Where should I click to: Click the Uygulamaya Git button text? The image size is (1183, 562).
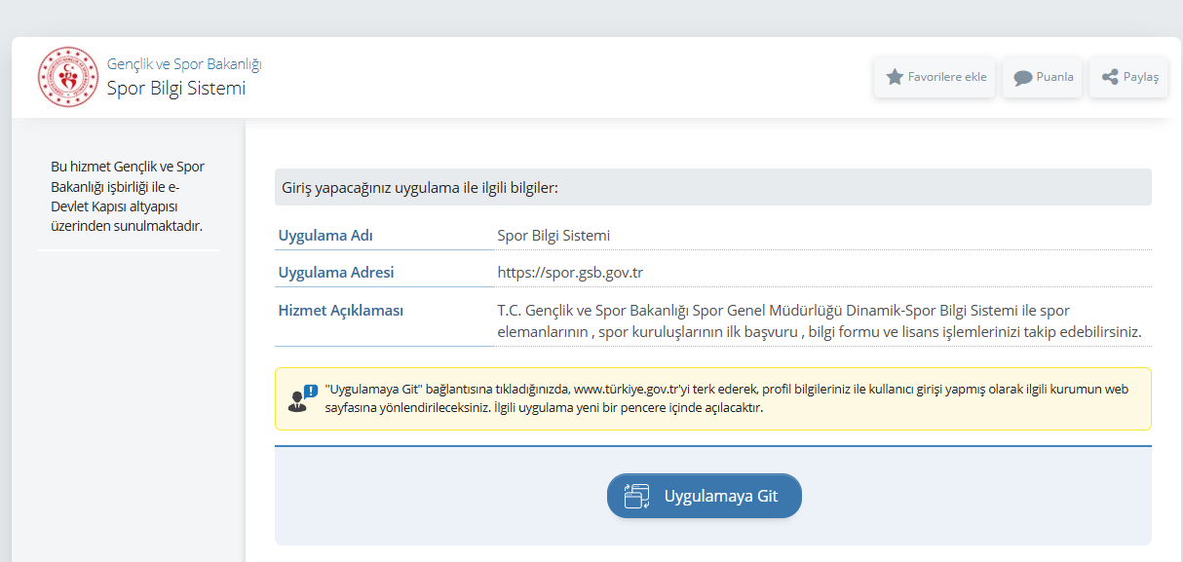[720, 496]
